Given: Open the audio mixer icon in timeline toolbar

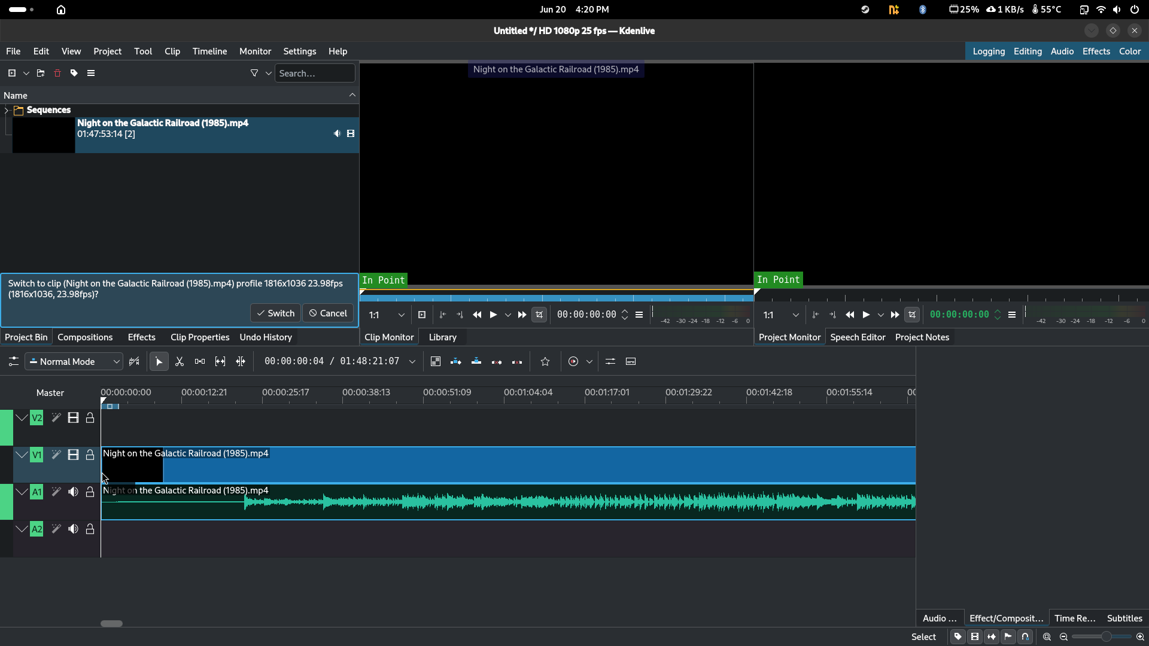Looking at the screenshot, I should pyautogui.click(x=610, y=362).
